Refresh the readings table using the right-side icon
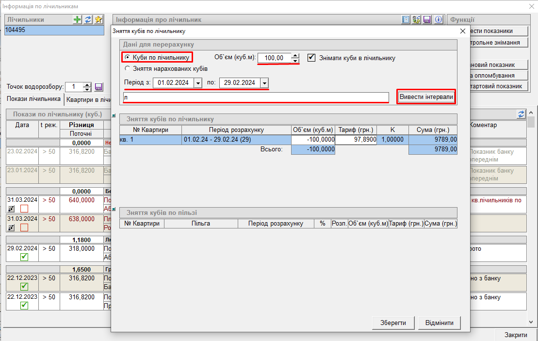 tap(521, 114)
